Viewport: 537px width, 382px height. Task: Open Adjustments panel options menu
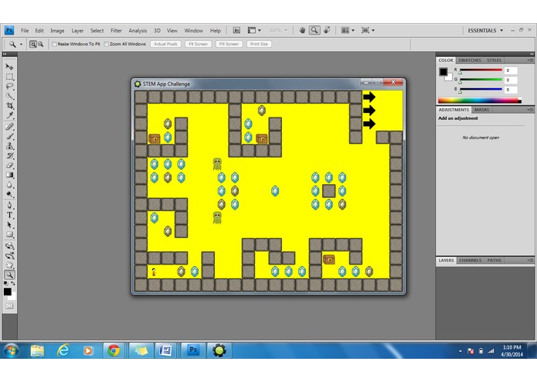point(530,110)
